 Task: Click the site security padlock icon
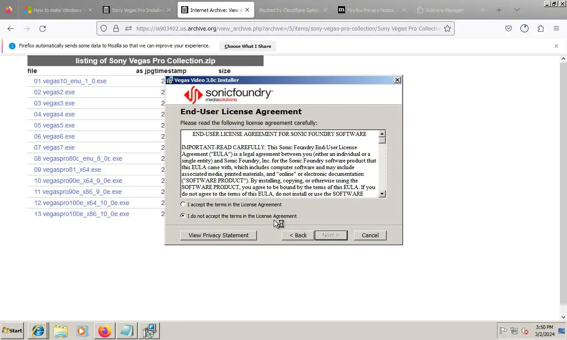[116, 29]
